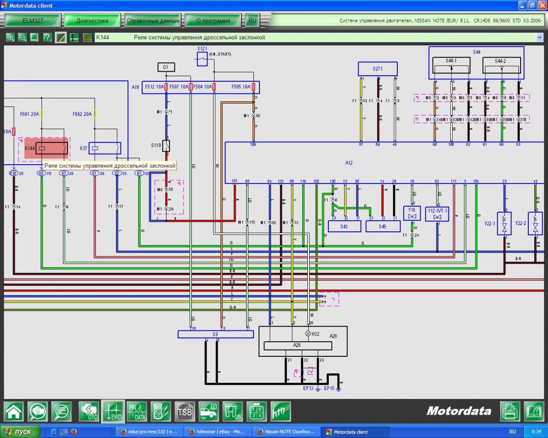Toggle the EWD wiring diagram view

click(113, 412)
